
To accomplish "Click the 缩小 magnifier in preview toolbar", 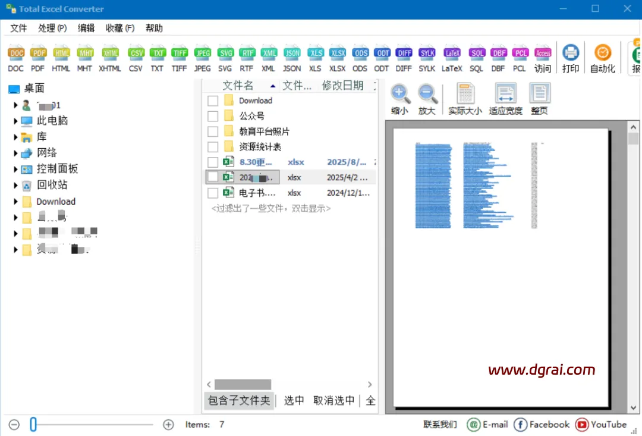I will point(399,99).
